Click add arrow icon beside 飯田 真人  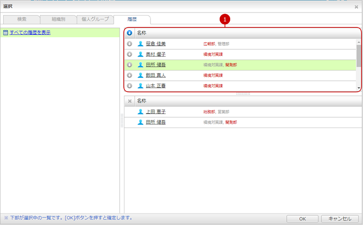[x=130, y=75]
